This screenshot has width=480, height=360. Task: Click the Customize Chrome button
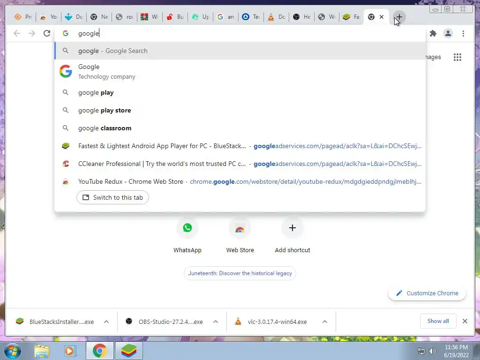pyautogui.click(x=427, y=293)
